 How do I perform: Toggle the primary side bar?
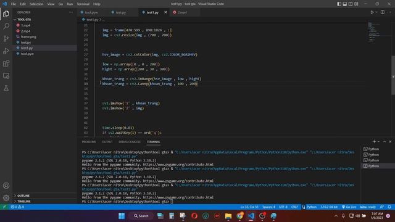point(339,4)
